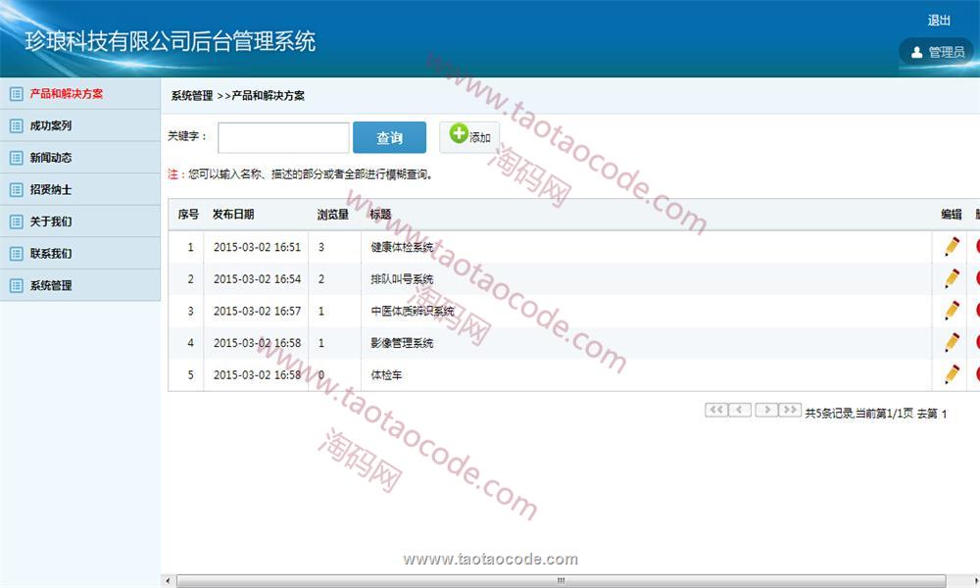This screenshot has width=980, height=588.
Task: Click the red delete icon for 健康体检系统
Action: (x=977, y=247)
